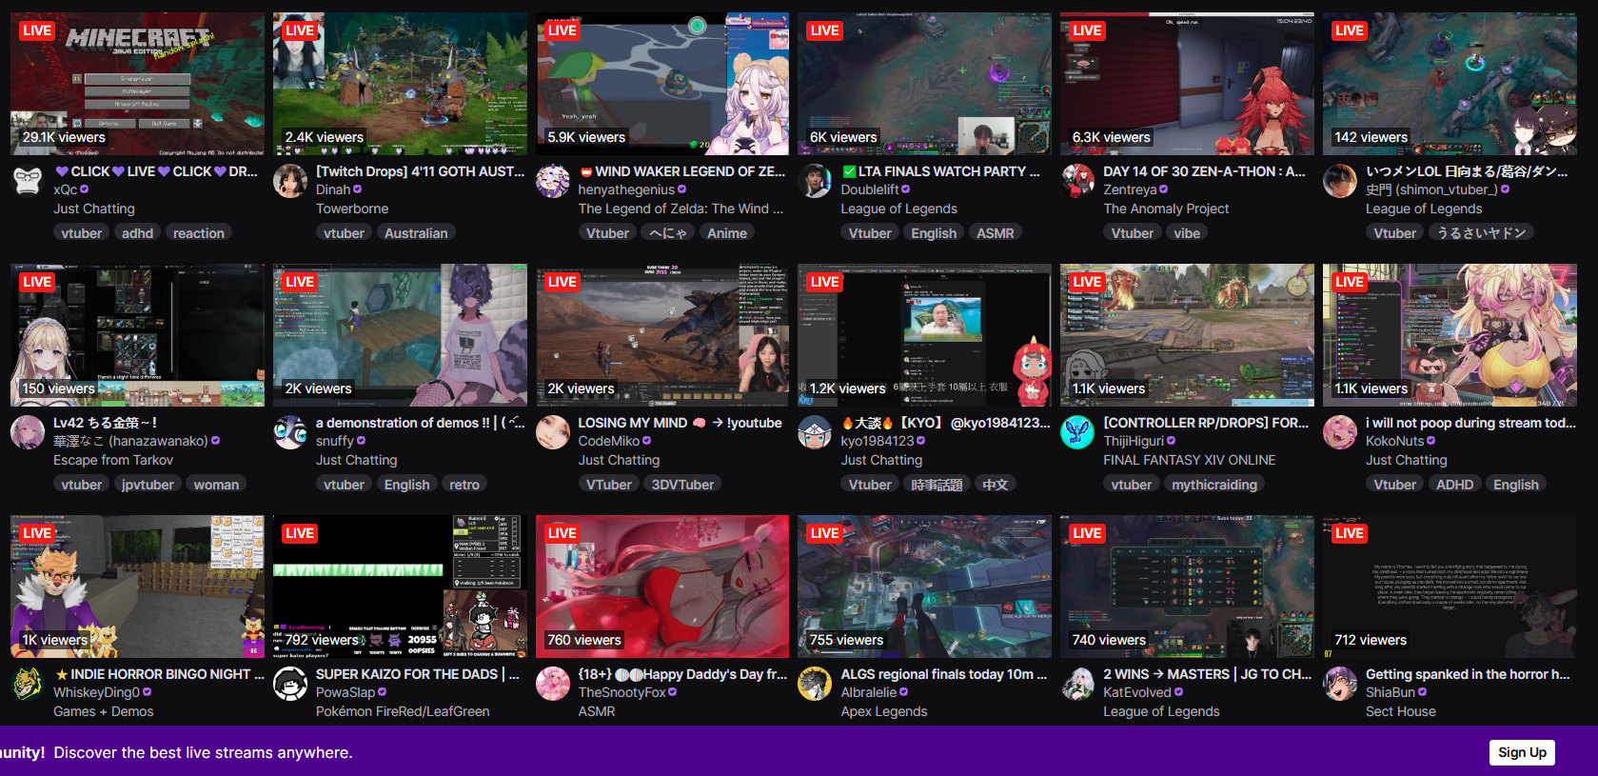Open xQc's channel avatar icon
The height and width of the screenshot is (776, 1598).
pyautogui.click(x=28, y=181)
